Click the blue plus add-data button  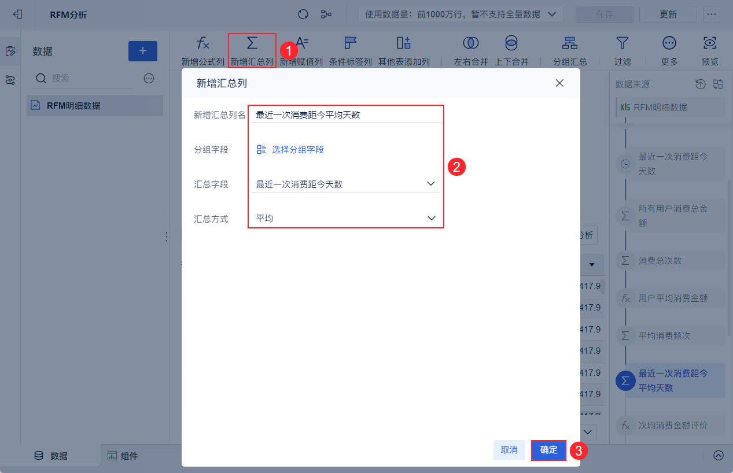click(x=143, y=51)
